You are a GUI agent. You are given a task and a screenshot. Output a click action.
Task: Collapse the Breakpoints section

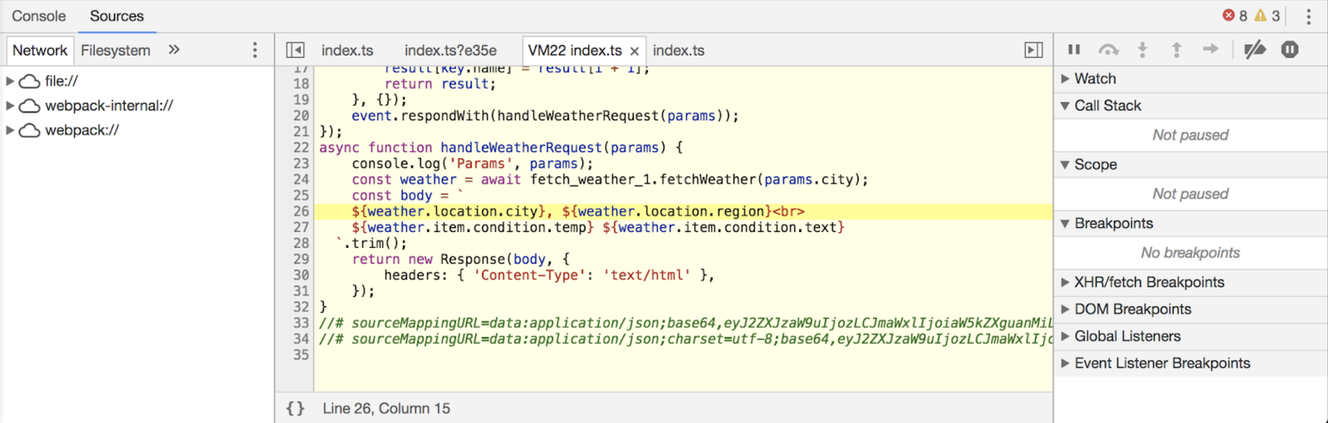tap(1065, 223)
